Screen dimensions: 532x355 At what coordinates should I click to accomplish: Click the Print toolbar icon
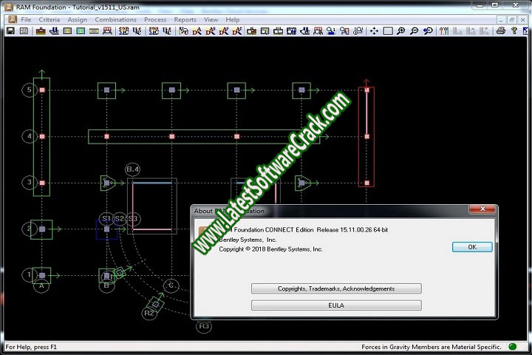click(501, 31)
